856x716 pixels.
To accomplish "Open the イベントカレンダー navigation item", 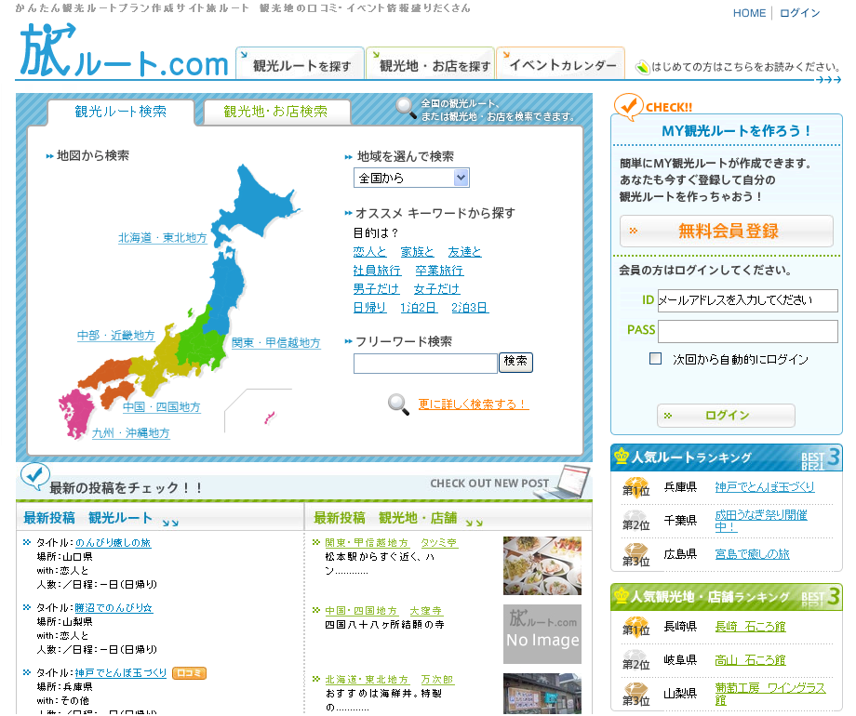I will (x=560, y=65).
